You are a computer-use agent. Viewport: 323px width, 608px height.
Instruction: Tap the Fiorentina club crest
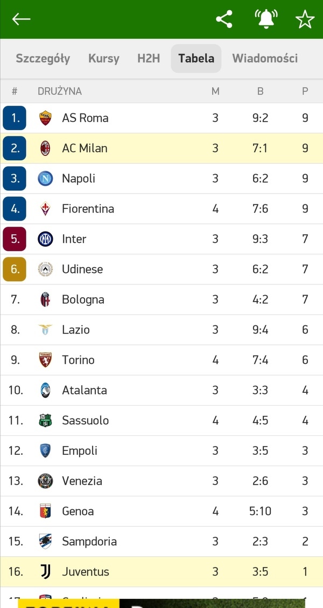tap(46, 209)
